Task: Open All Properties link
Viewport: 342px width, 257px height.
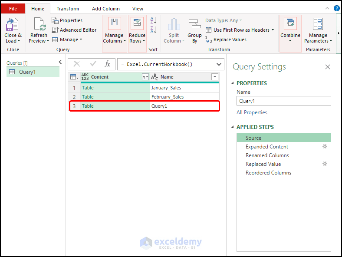Action: [252, 112]
